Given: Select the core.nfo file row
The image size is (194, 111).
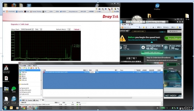Looking at the screenshot, I should (x=90, y=105).
